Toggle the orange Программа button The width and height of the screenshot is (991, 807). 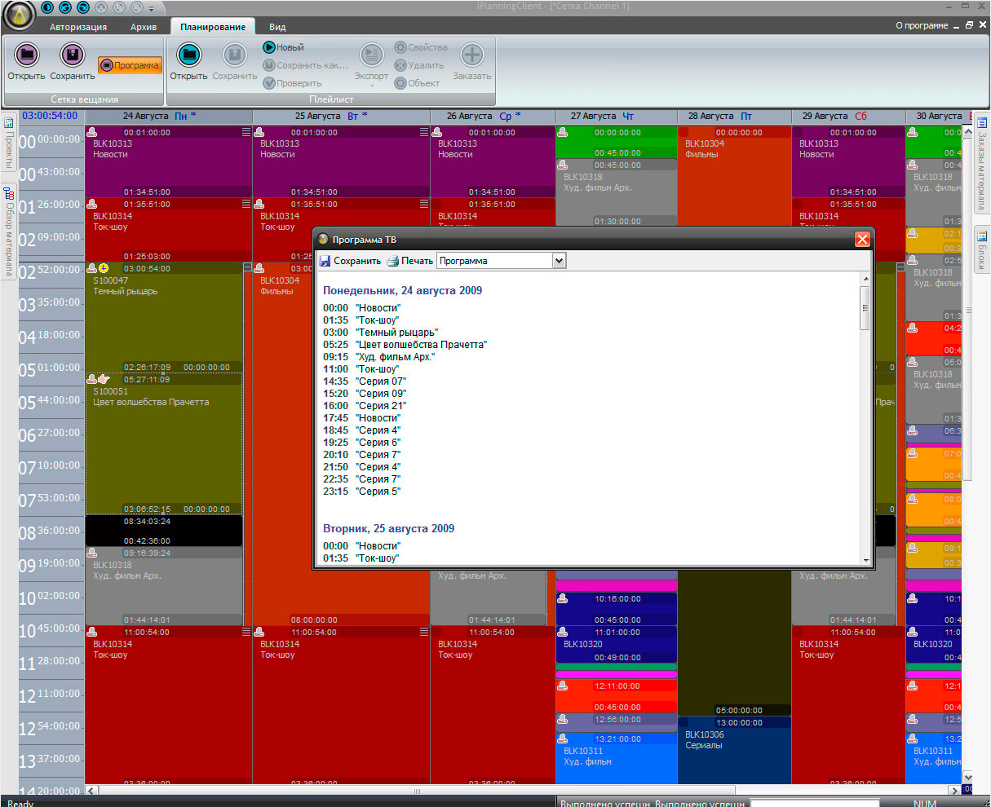pyautogui.click(x=130, y=65)
